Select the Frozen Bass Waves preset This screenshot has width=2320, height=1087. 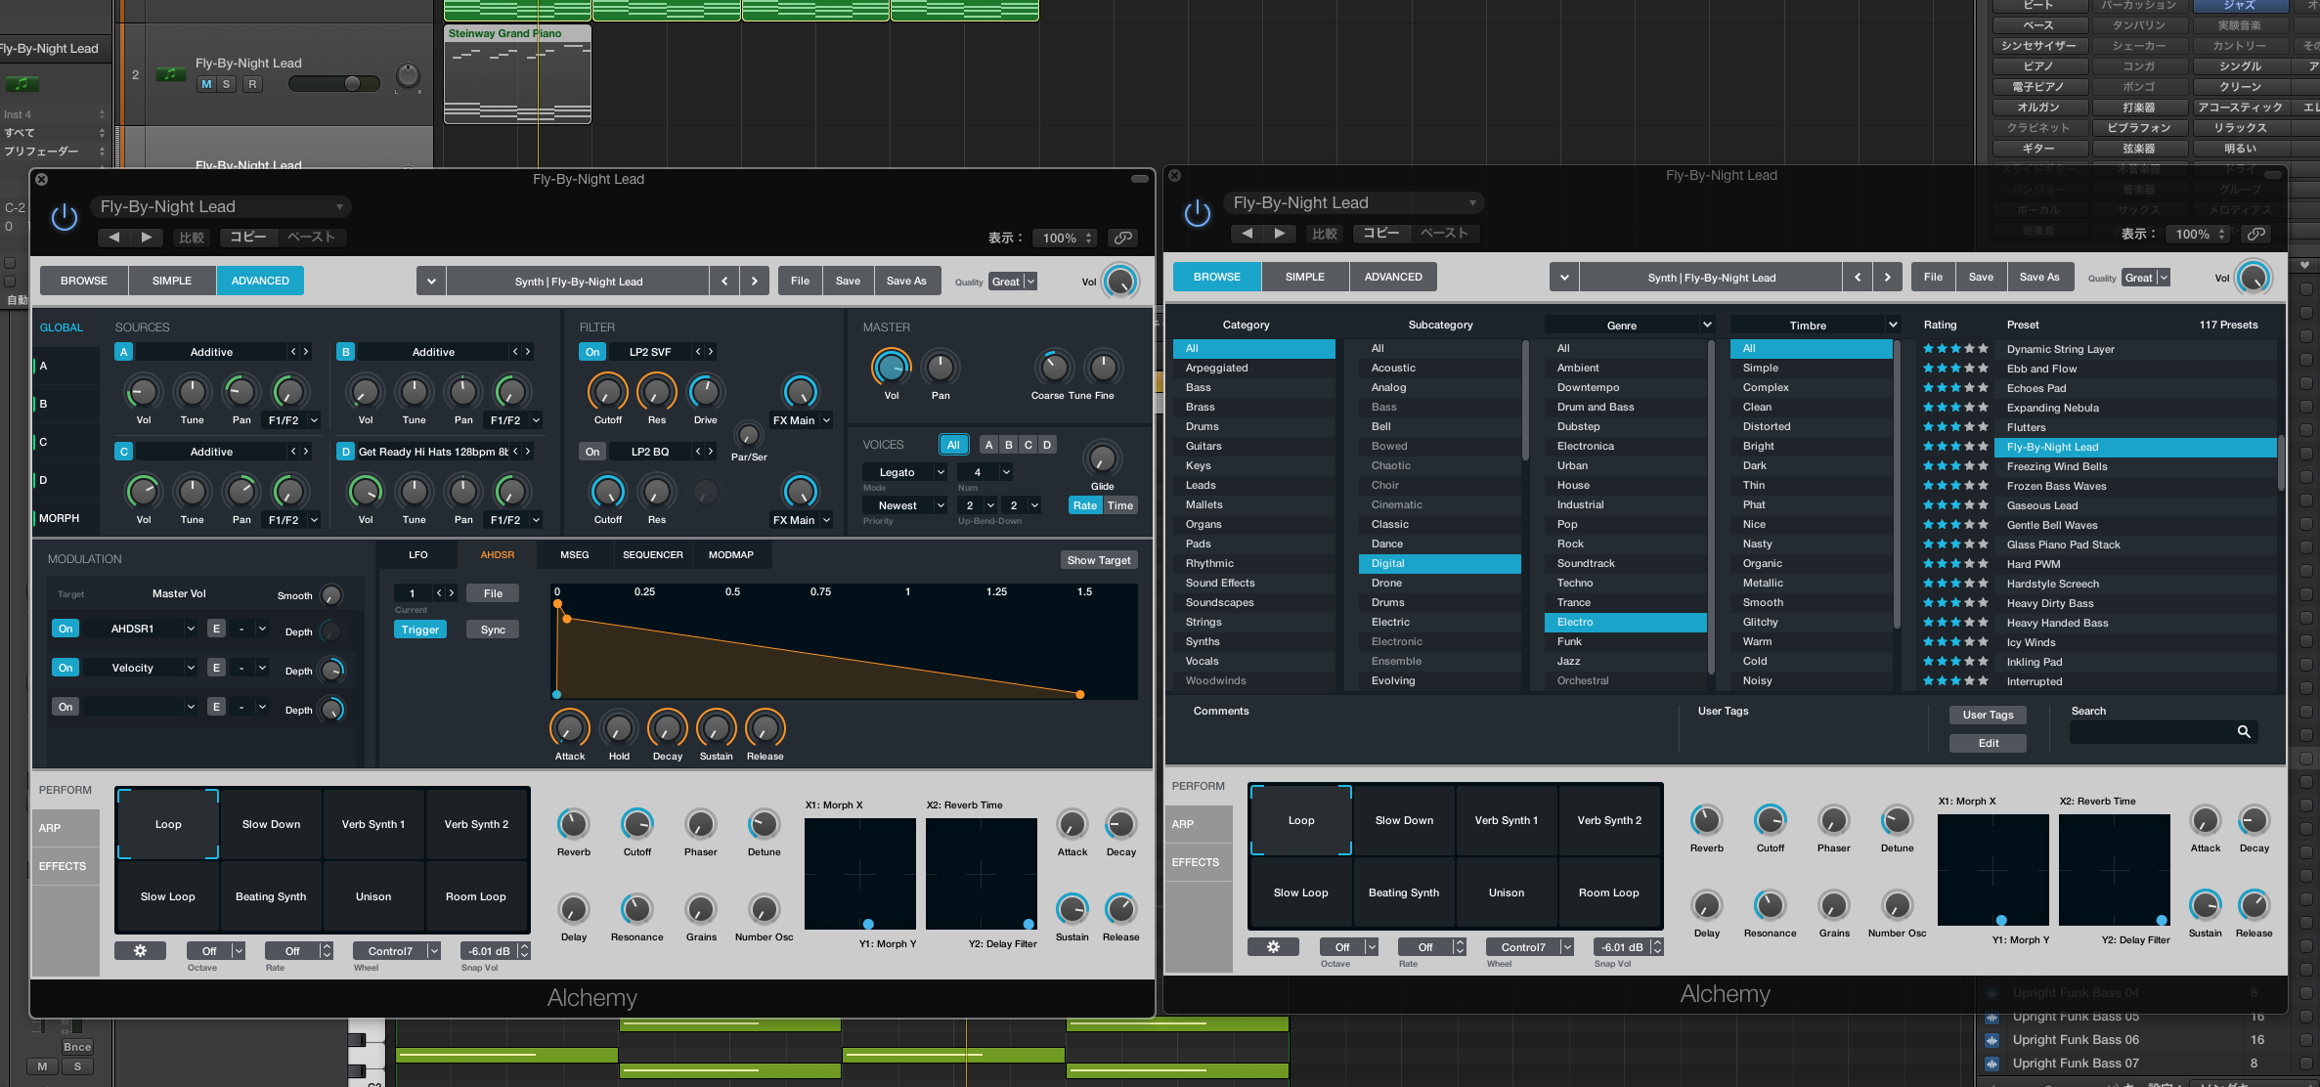tap(2056, 486)
